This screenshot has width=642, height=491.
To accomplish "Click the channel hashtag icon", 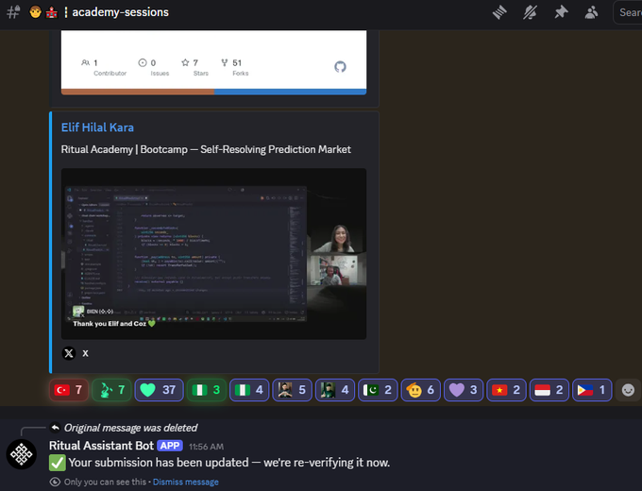I will pyautogui.click(x=13, y=12).
